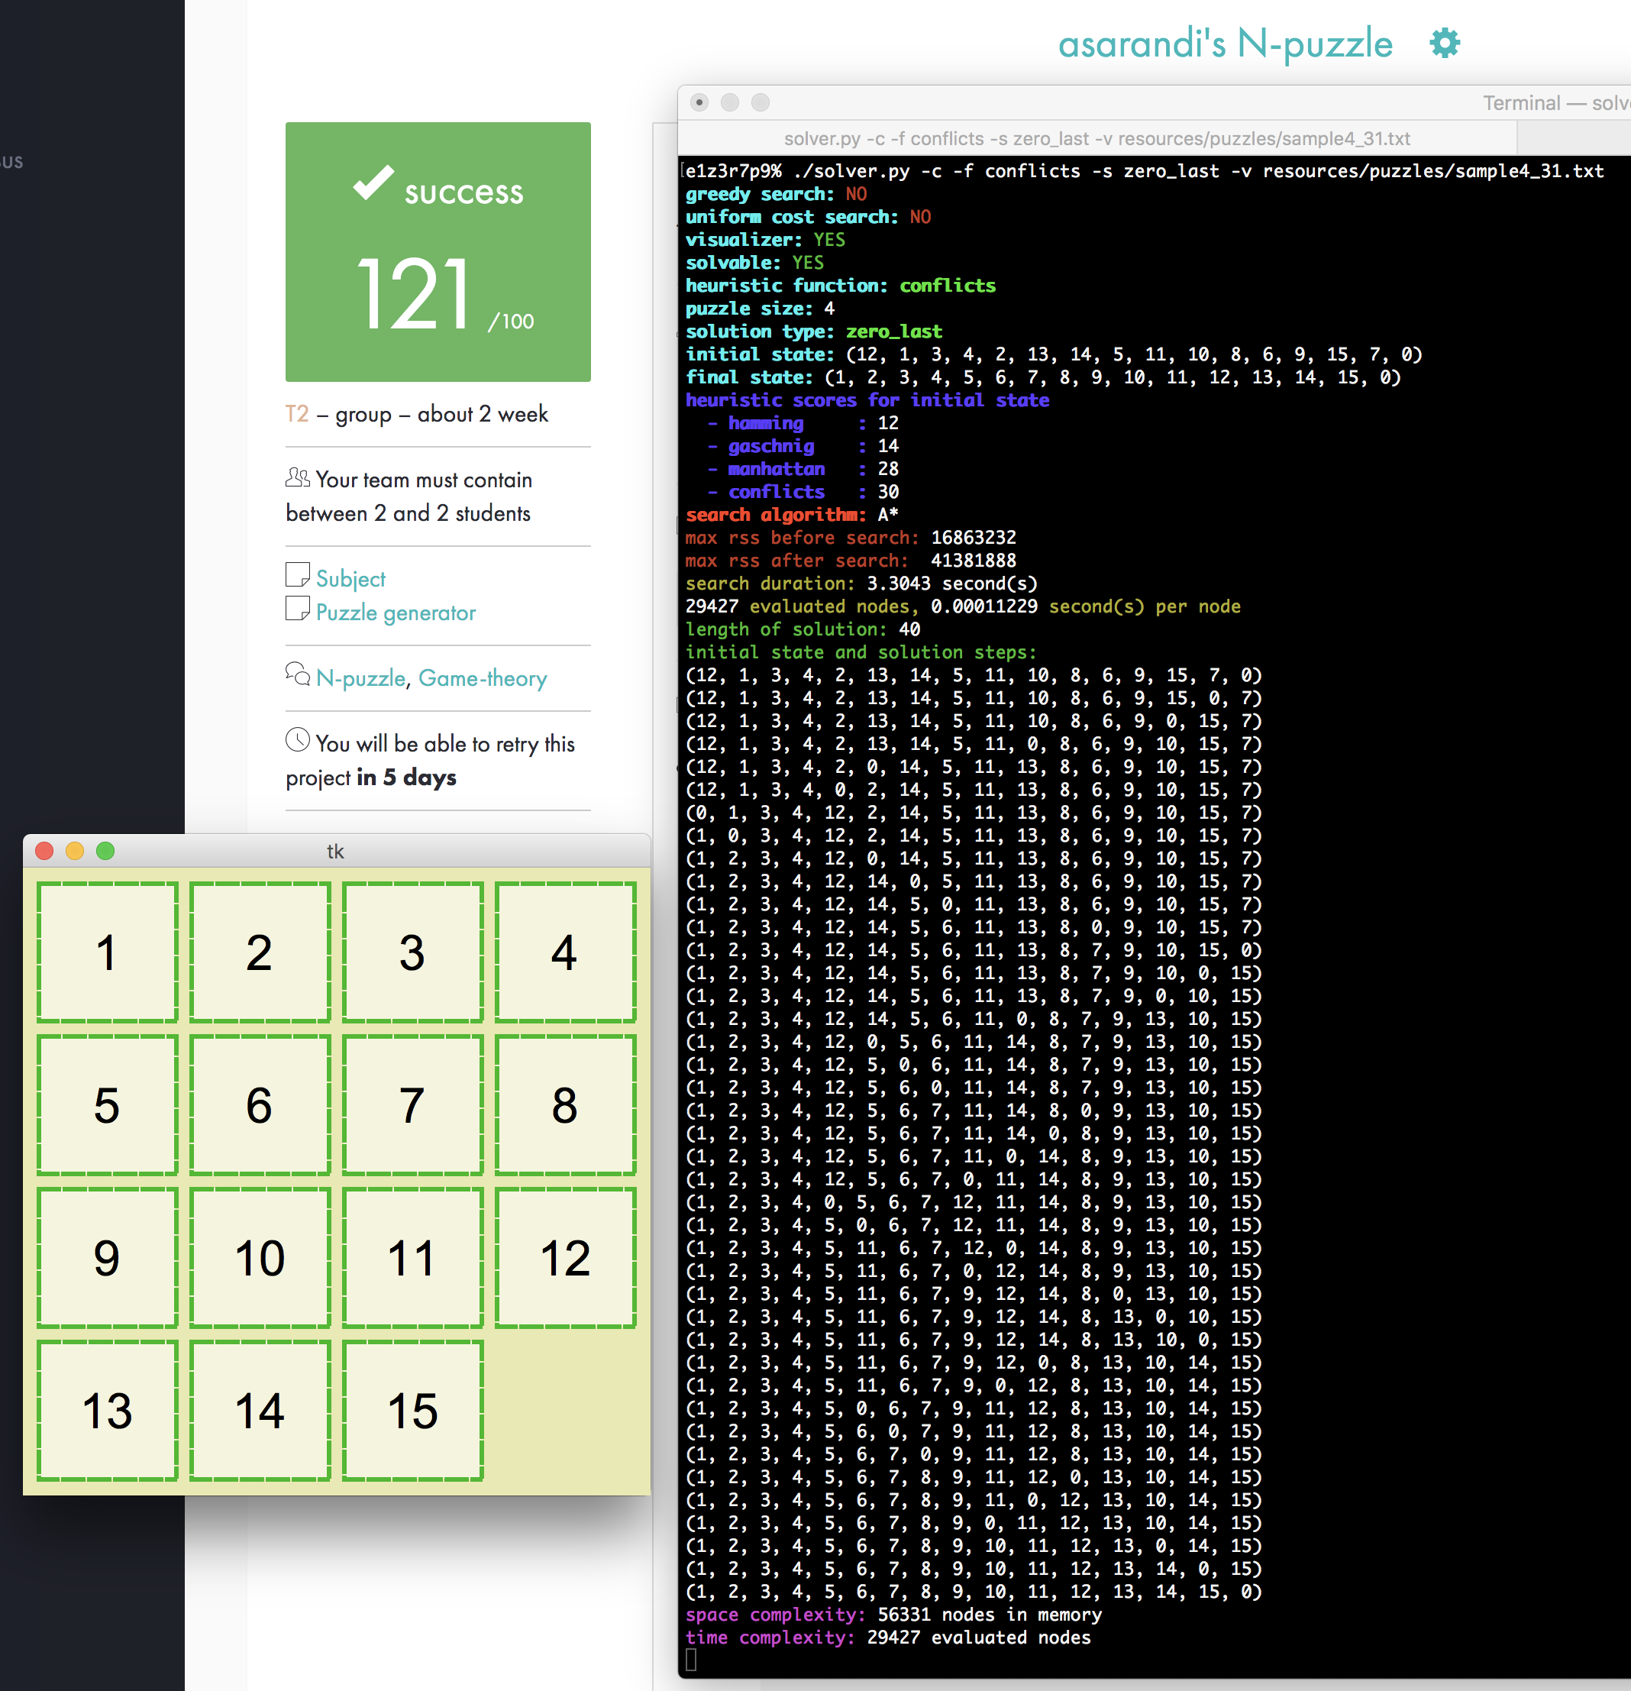Screen dimensions: 1631x1691
Task: Click the Game-theory tag link
Action: point(482,678)
